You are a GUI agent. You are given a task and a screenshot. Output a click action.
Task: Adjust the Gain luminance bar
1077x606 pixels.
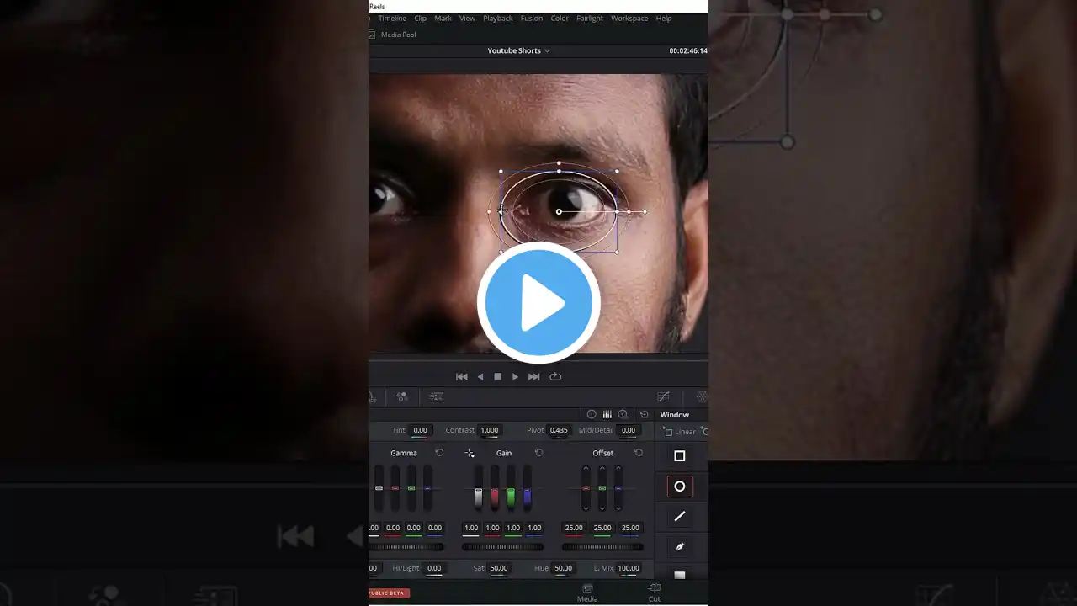click(x=479, y=488)
